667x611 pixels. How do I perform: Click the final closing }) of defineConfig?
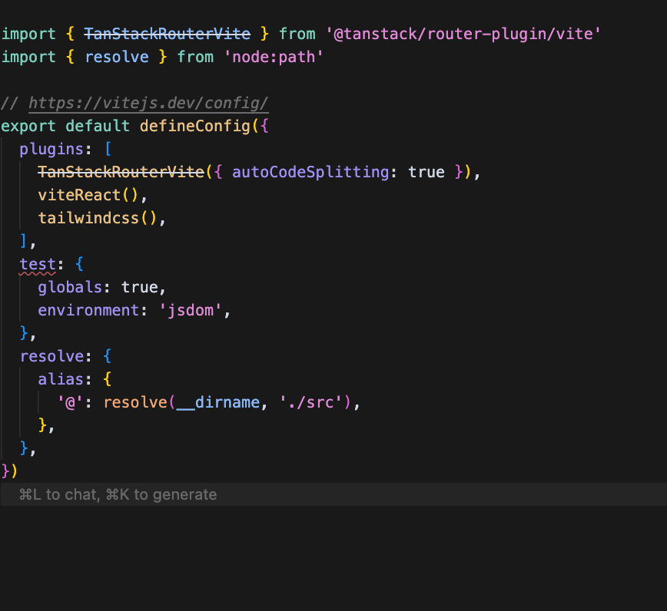pos(9,471)
